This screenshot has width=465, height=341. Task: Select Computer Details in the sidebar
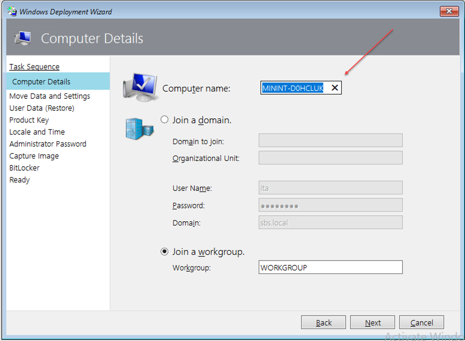(x=41, y=82)
